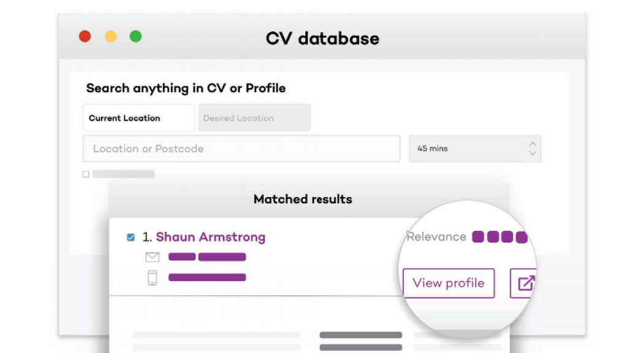This screenshot has height=353, width=628.
Task: Uncheck the Shaun Armstrong checkbox
Action: (x=131, y=237)
